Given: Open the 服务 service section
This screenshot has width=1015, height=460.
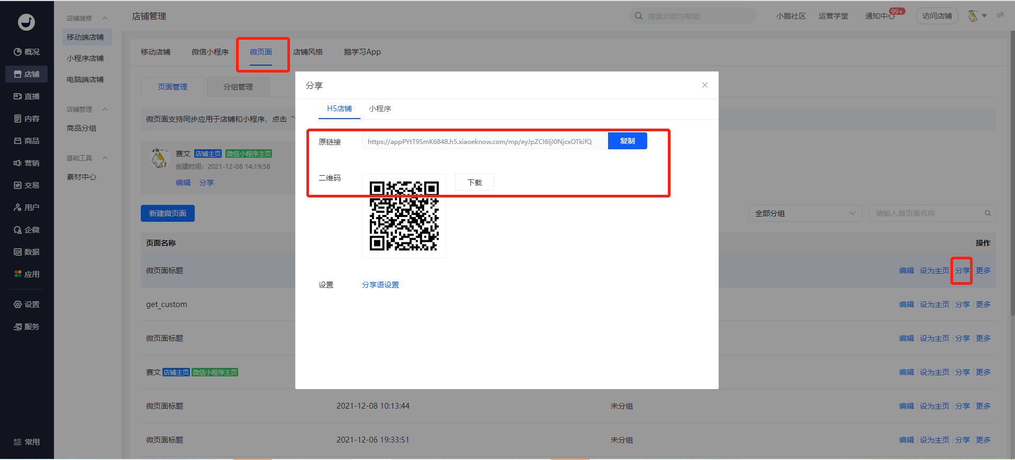Looking at the screenshot, I should click(x=26, y=327).
